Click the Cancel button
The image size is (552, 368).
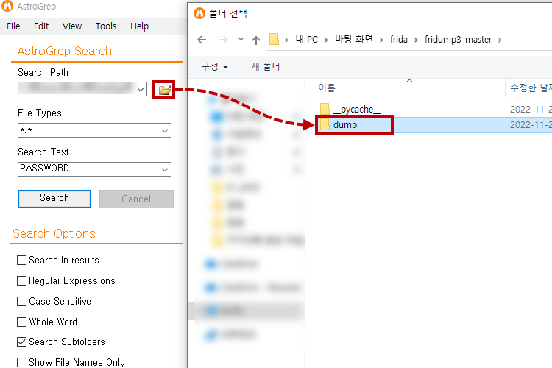[x=136, y=199]
